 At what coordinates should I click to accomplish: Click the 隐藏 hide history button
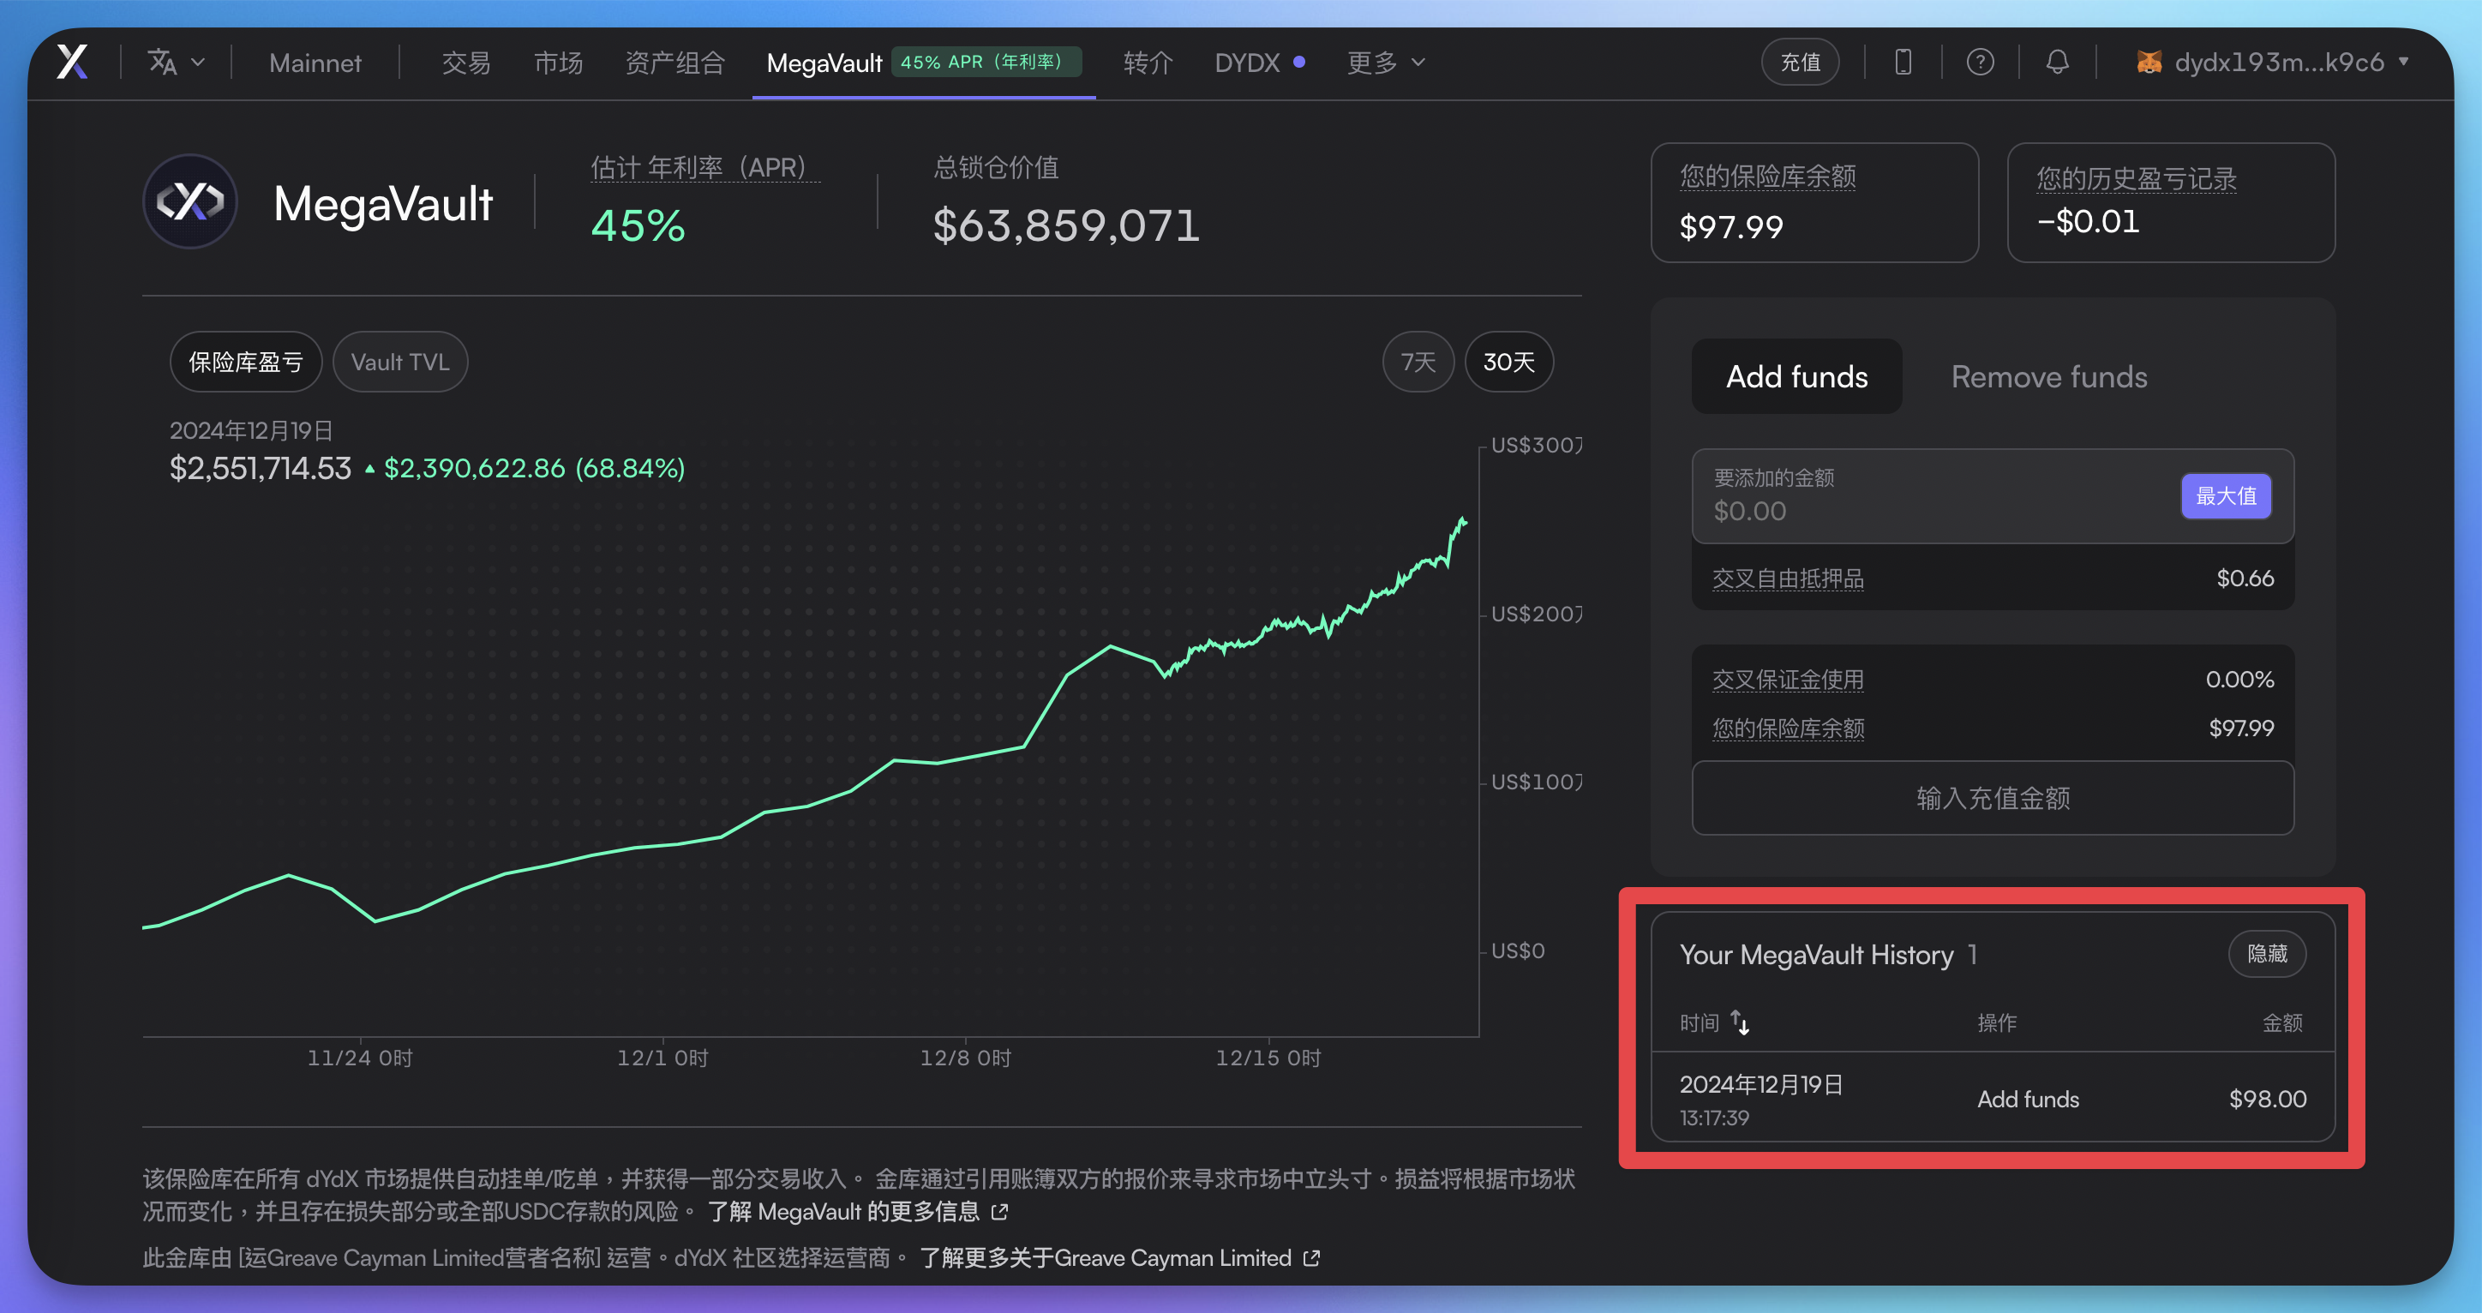pos(2267,954)
